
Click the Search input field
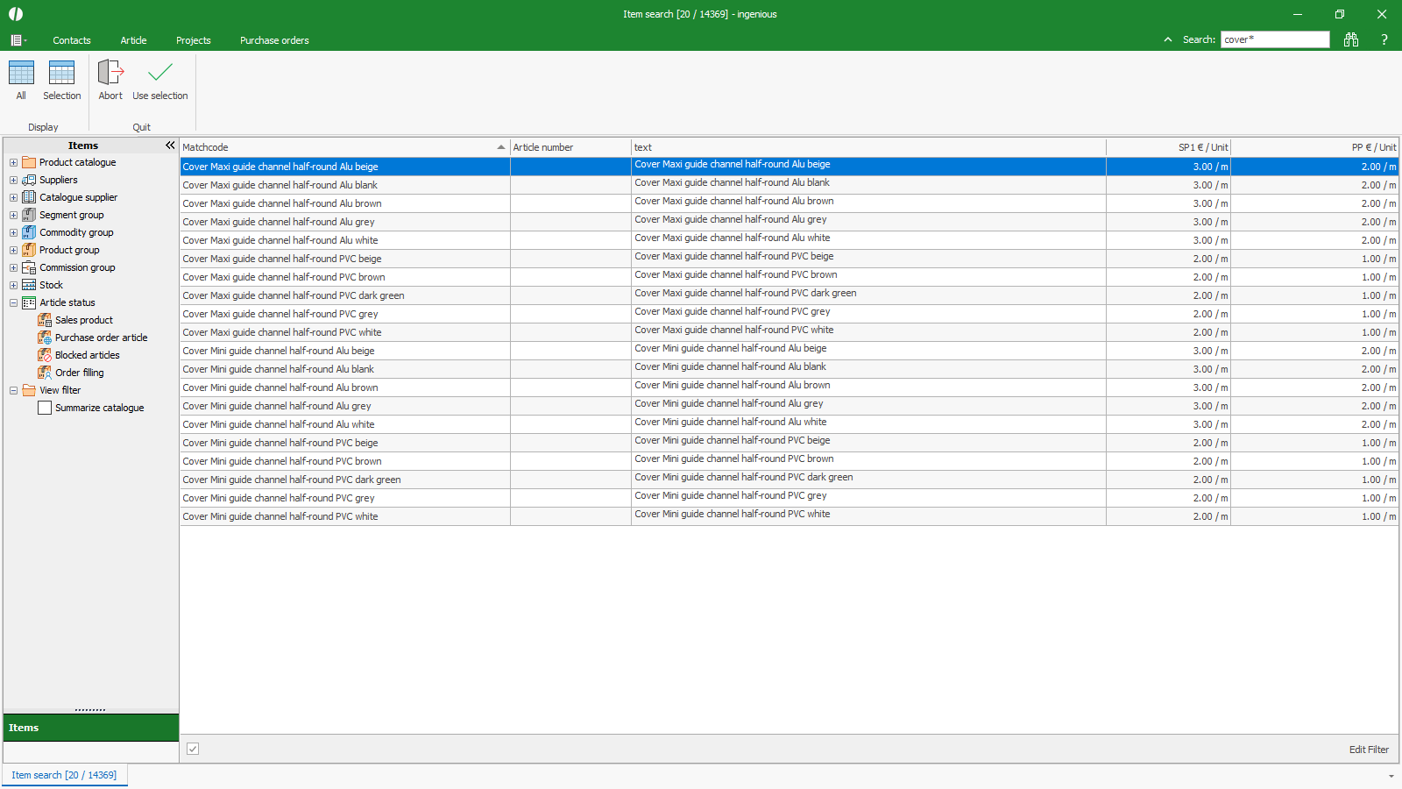point(1275,39)
